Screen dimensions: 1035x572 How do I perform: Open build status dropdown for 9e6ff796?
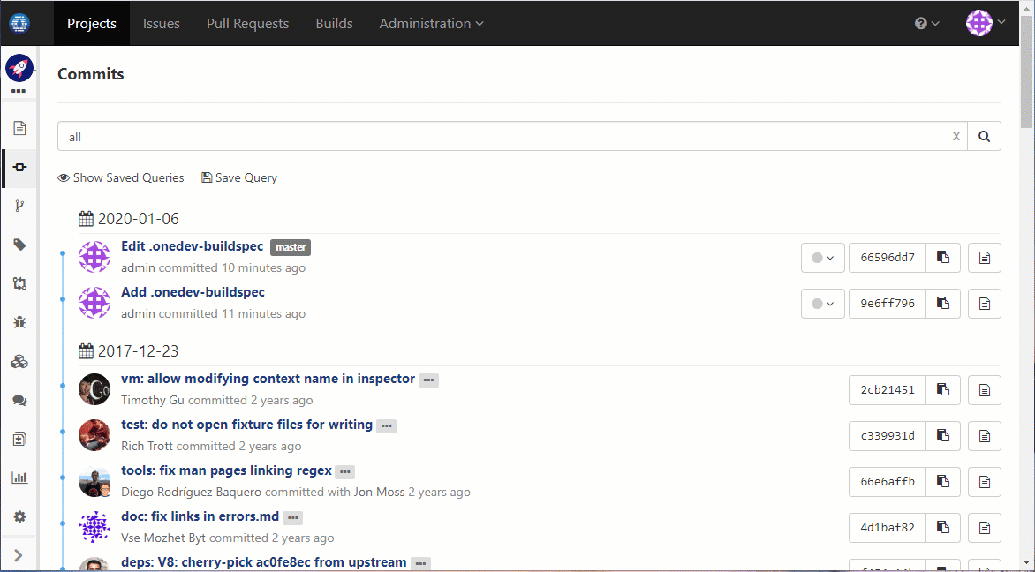click(x=823, y=304)
